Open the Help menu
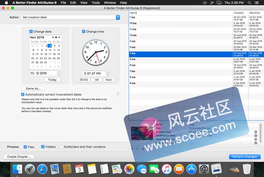The height and width of the screenshot is (177, 264). coord(123,3)
